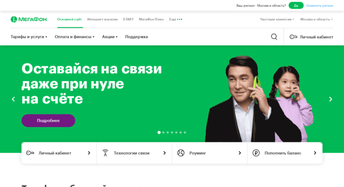Select sixth carousel dot indicator
The image size is (344, 187).
click(x=181, y=133)
